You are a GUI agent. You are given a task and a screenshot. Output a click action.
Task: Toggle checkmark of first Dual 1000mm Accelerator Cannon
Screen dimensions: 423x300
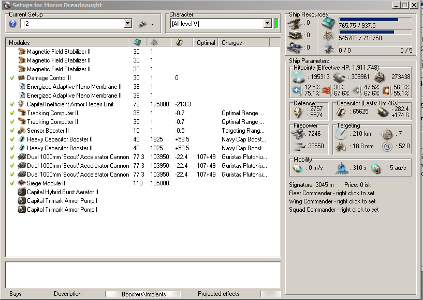[12, 157]
